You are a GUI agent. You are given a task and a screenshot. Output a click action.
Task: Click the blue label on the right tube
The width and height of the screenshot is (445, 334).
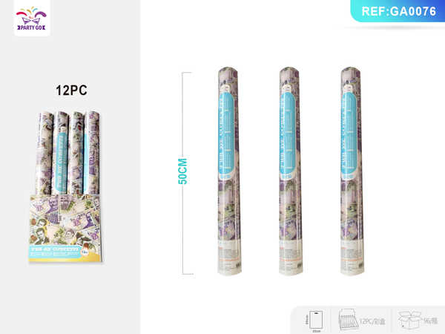(349, 134)
